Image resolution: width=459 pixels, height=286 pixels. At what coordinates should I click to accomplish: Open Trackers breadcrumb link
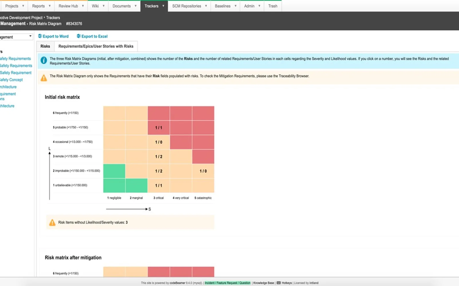(x=53, y=18)
